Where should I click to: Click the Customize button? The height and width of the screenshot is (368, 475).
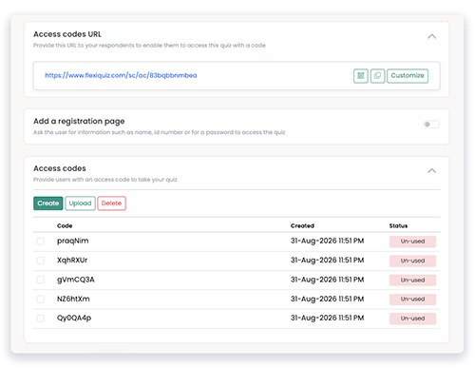(408, 76)
